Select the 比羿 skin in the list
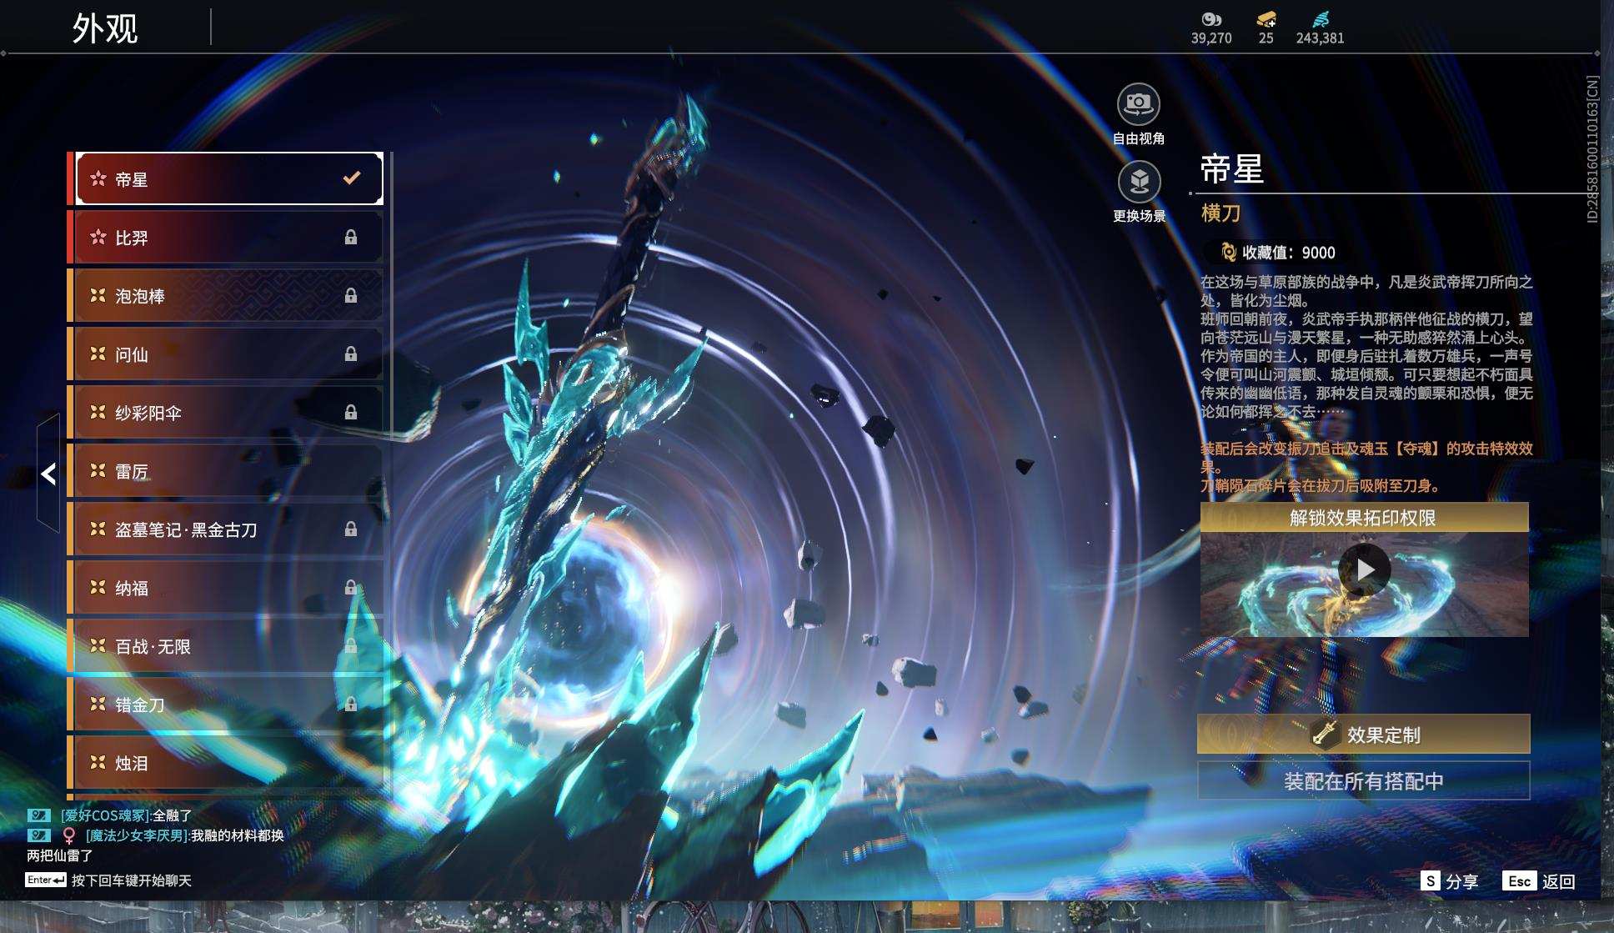1614x933 pixels. [x=229, y=237]
